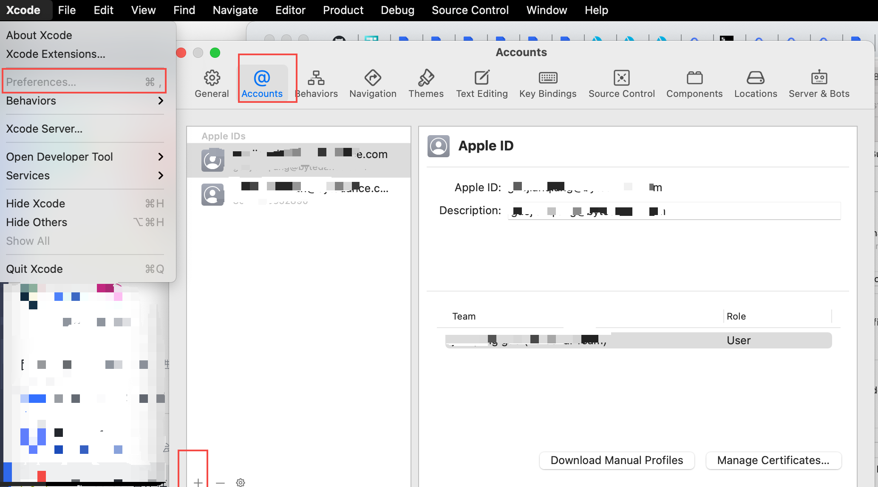
Task: Click the plus button to add account
Action: point(198,482)
